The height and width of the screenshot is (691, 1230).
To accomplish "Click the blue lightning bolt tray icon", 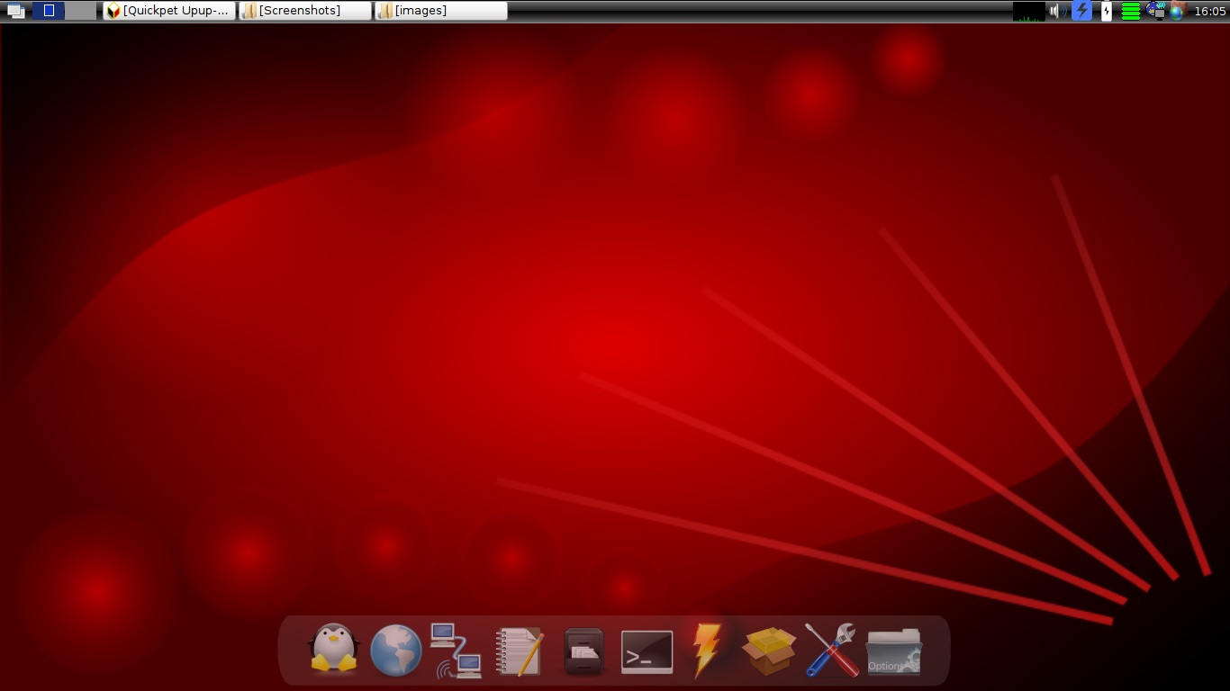I will click(x=1081, y=11).
